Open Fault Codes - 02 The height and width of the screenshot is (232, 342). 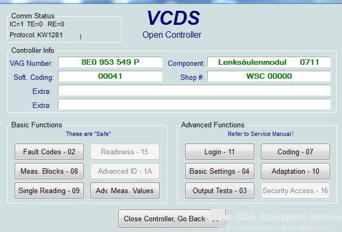49,152
